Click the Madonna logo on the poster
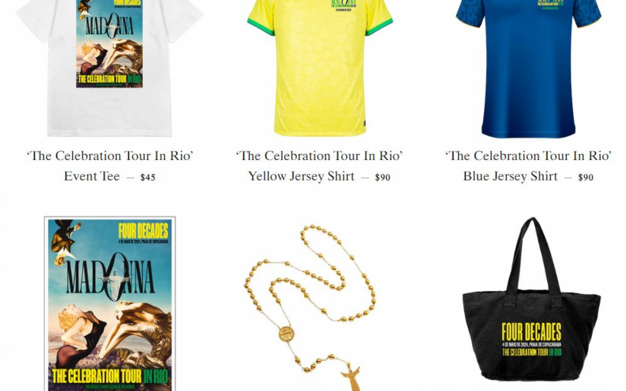Image resolution: width=626 pixels, height=391 pixels. click(110, 276)
